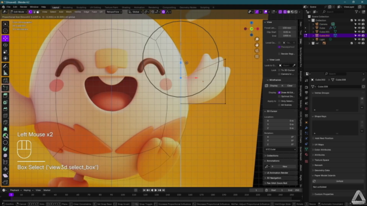Switch to the Modeling workspace tab
The image size is (367, 206).
point(68,7)
